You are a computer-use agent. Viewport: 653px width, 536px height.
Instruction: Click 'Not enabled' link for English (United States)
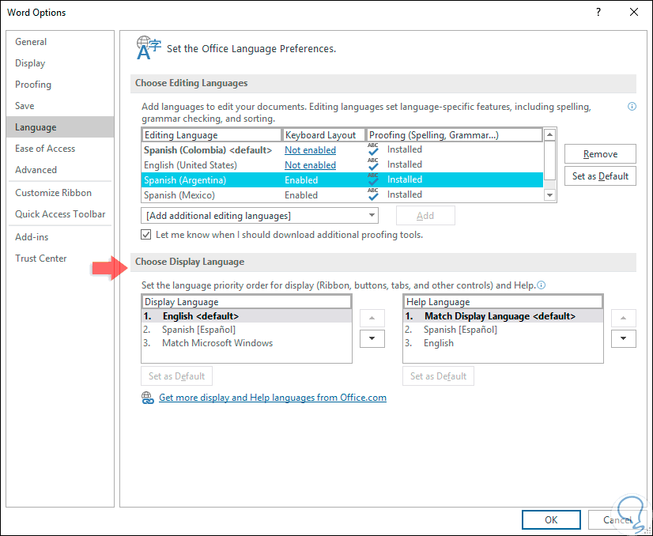click(310, 165)
